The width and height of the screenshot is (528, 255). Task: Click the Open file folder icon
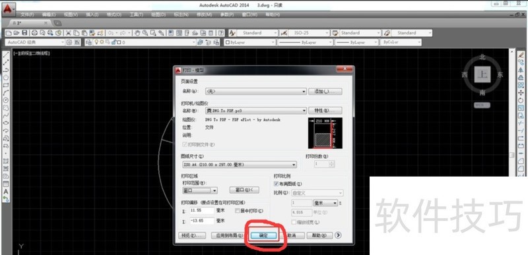coord(16,33)
